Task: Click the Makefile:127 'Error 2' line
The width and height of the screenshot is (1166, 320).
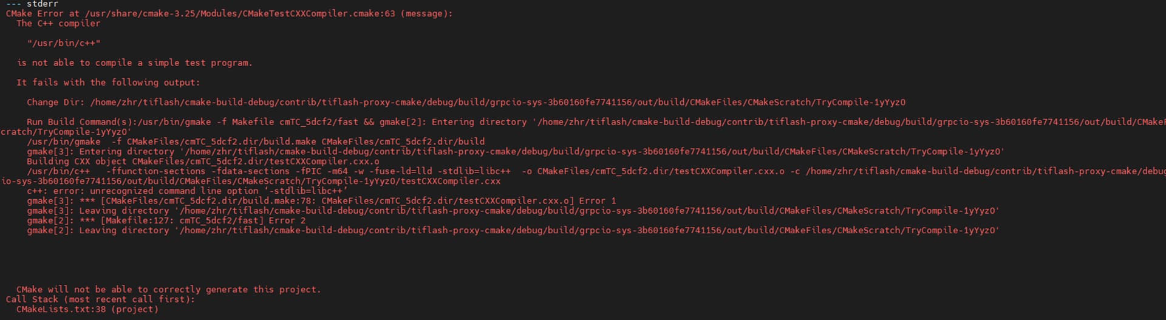Action: point(166,220)
